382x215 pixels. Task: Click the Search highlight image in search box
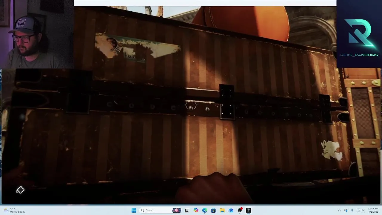pyautogui.click(x=177, y=210)
